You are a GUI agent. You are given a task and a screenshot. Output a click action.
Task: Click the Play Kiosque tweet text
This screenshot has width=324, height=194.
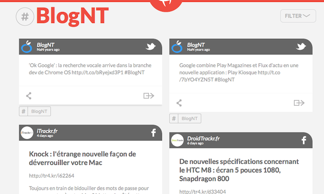pos(239,73)
